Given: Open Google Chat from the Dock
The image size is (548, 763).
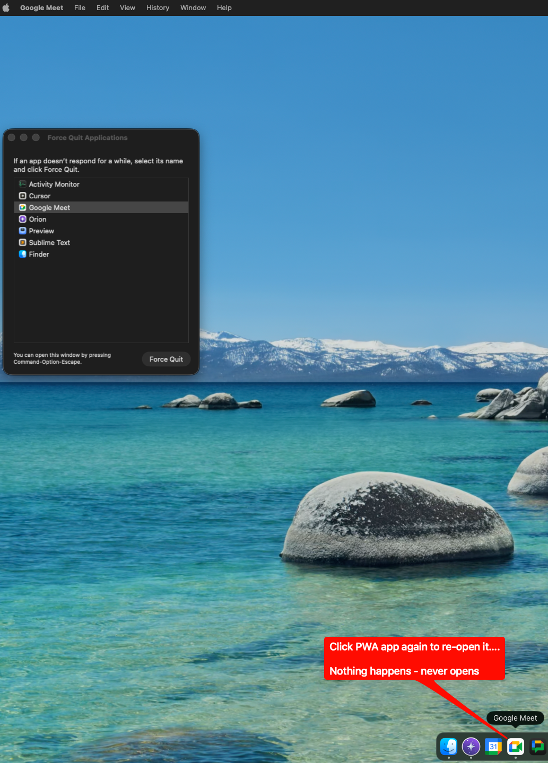Looking at the screenshot, I should tap(537, 746).
